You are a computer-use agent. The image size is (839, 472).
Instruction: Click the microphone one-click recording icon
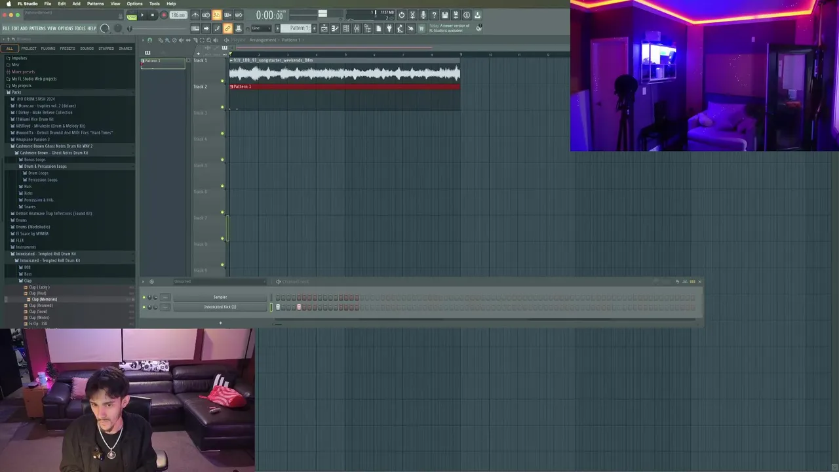(423, 15)
